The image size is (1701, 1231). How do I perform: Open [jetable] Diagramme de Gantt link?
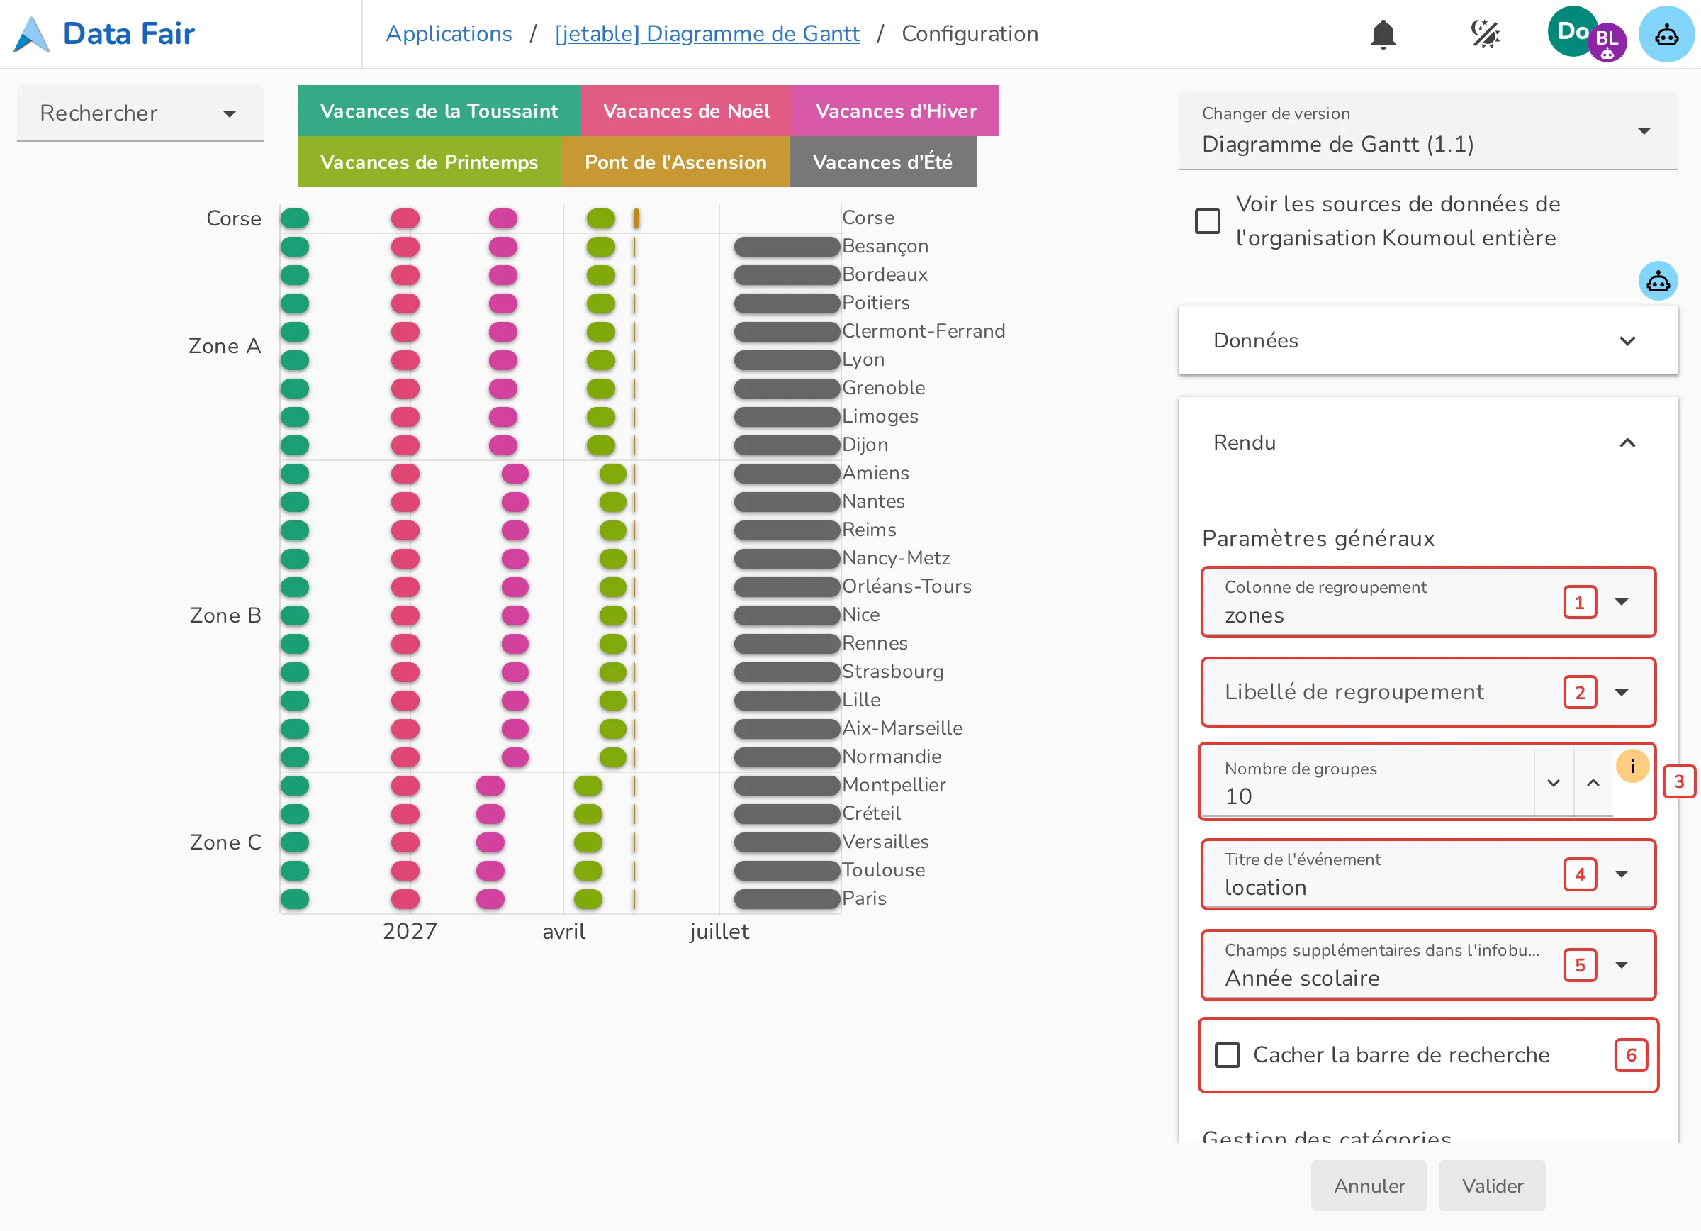coord(707,34)
